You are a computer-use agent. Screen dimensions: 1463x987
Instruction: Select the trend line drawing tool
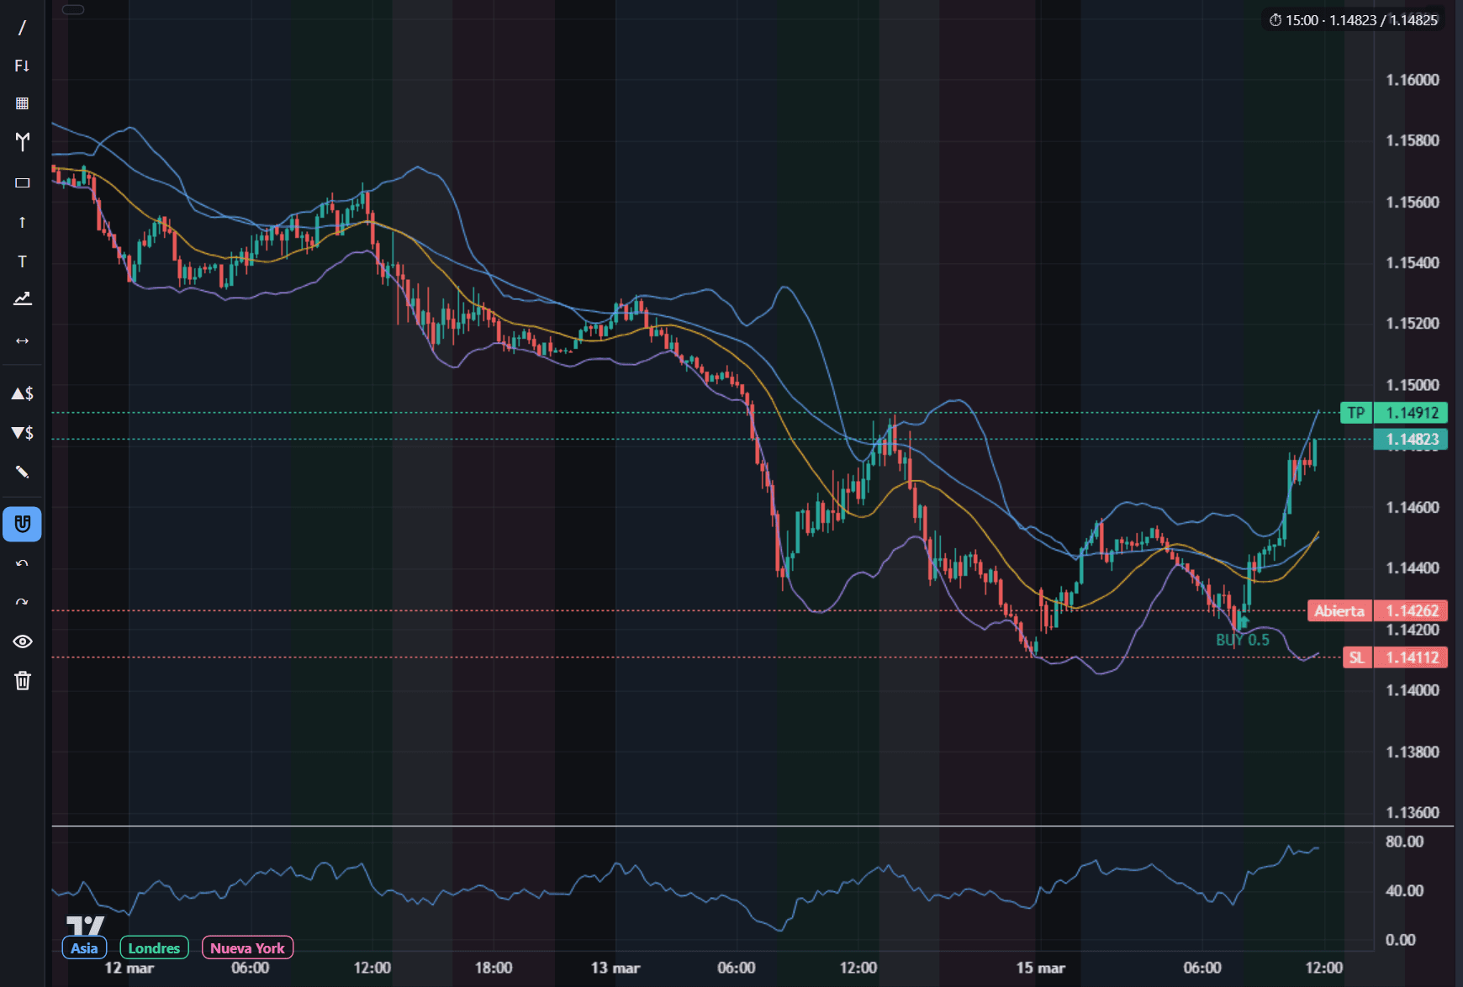(x=22, y=28)
